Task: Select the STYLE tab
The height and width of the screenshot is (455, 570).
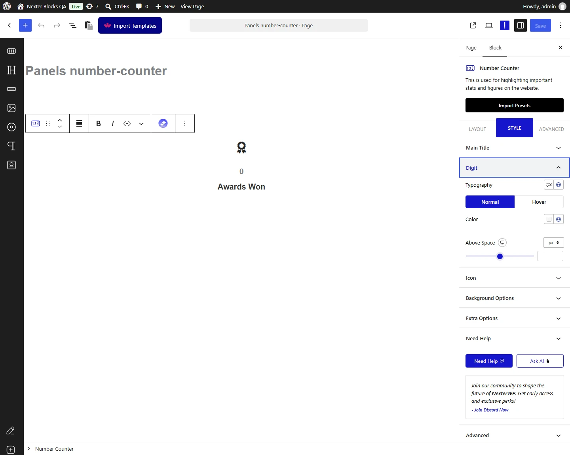Action: coord(515,128)
